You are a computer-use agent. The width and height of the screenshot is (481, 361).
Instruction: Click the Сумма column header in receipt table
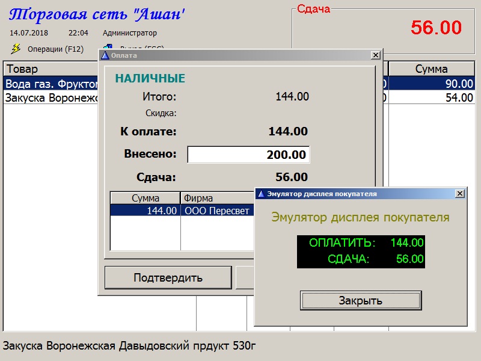tap(431, 70)
